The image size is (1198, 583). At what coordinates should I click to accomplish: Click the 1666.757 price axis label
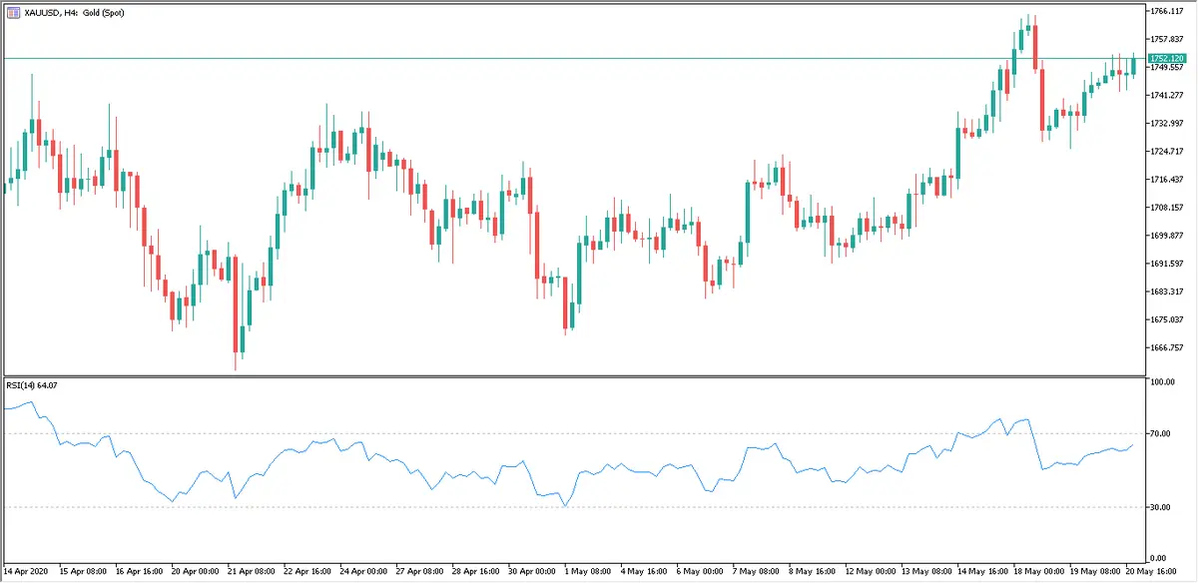(1165, 347)
